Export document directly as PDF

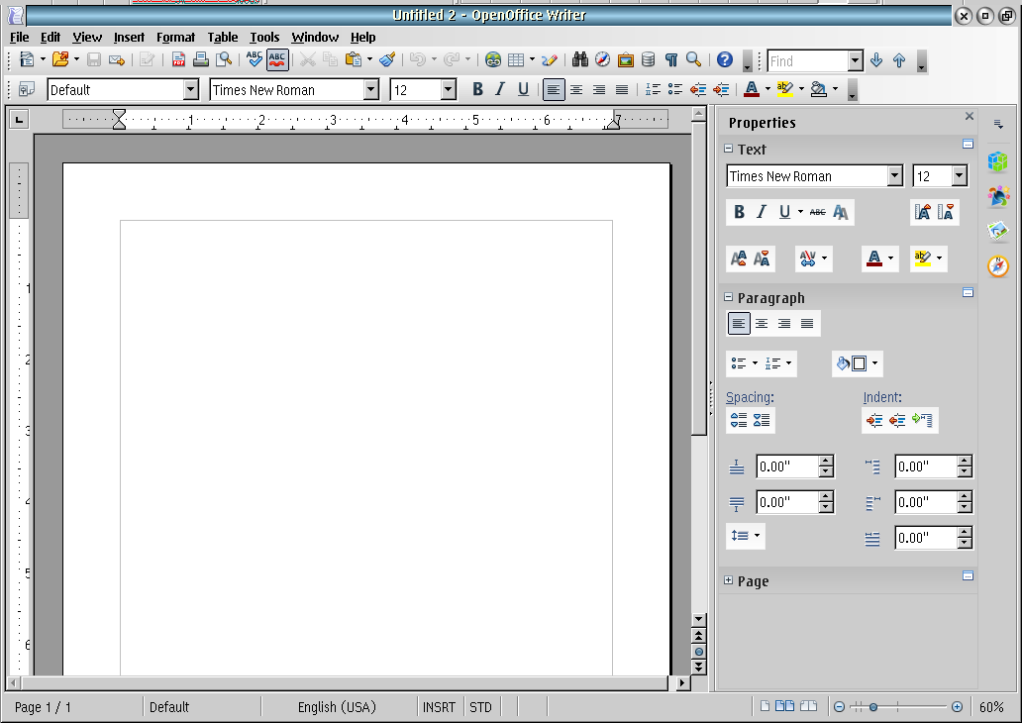(x=178, y=60)
